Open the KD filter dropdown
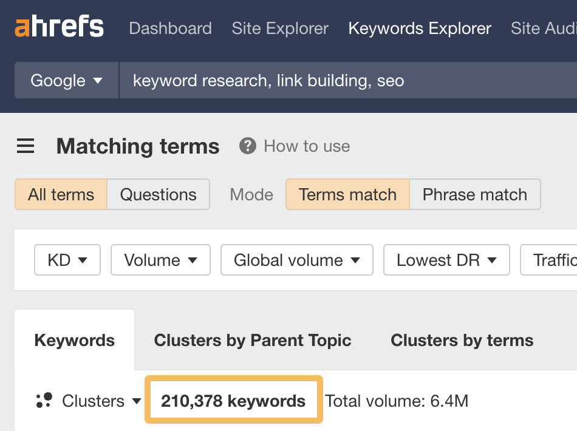This screenshot has width=577, height=431. [x=67, y=260]
